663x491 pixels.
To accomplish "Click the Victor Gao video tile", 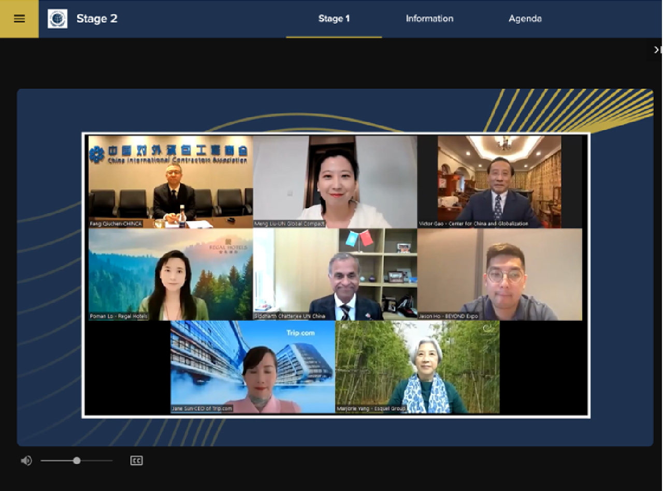I will point(499,182).
